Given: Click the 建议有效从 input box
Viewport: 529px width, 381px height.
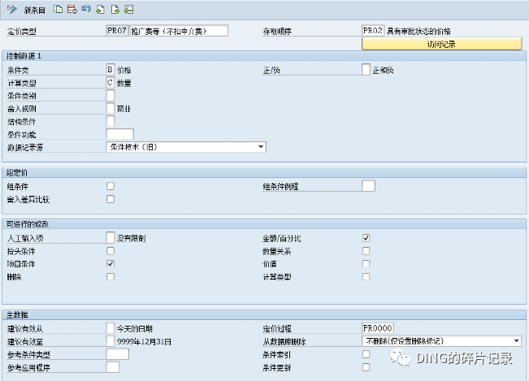Looking at the screenshot, I should 111,328.
